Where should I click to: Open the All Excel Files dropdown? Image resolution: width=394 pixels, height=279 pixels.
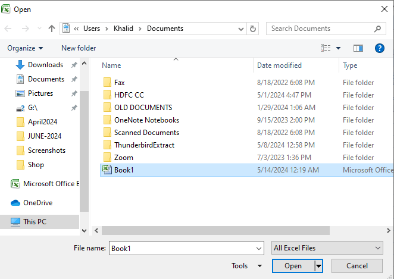pyautogui.click(x=326, y=248)
